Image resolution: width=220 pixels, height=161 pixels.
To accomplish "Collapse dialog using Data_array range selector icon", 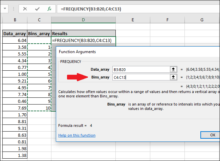I will pyautogui.click(x=174, y=69).
